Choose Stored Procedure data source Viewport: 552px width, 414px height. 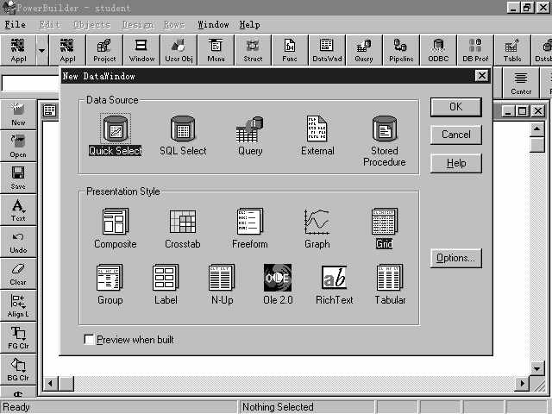coord(385,141)
